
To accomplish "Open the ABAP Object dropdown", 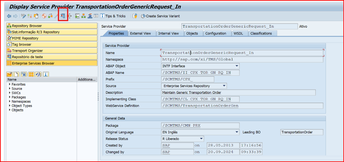I will tap(237, 66).
